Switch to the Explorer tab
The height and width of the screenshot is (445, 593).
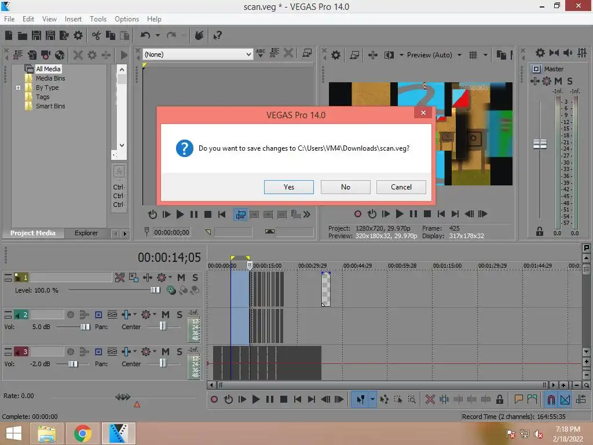click(x=86, y=233)
